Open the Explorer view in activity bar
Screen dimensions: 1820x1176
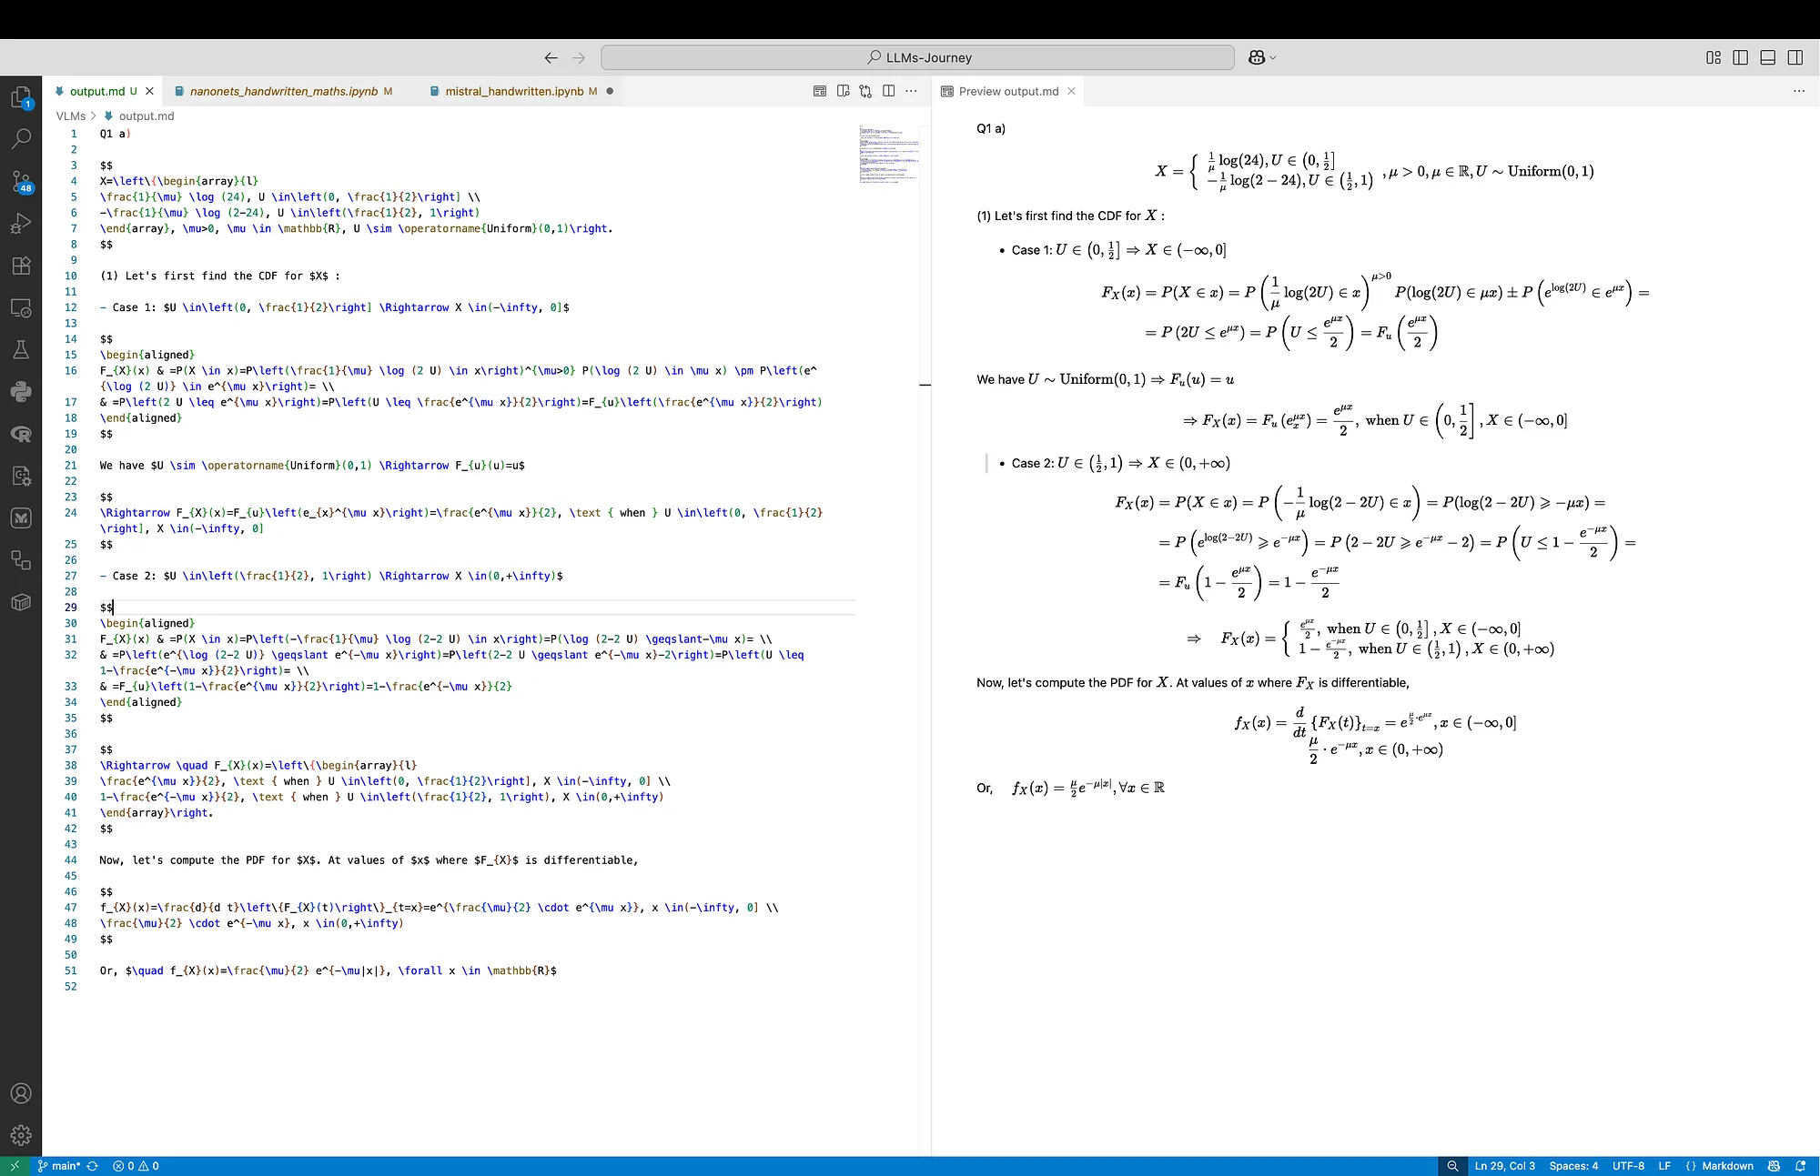point(21,97)
